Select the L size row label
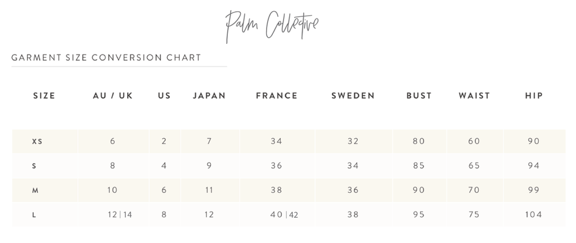This screenshot has width=576, height=243. click(x=35, y=215)
